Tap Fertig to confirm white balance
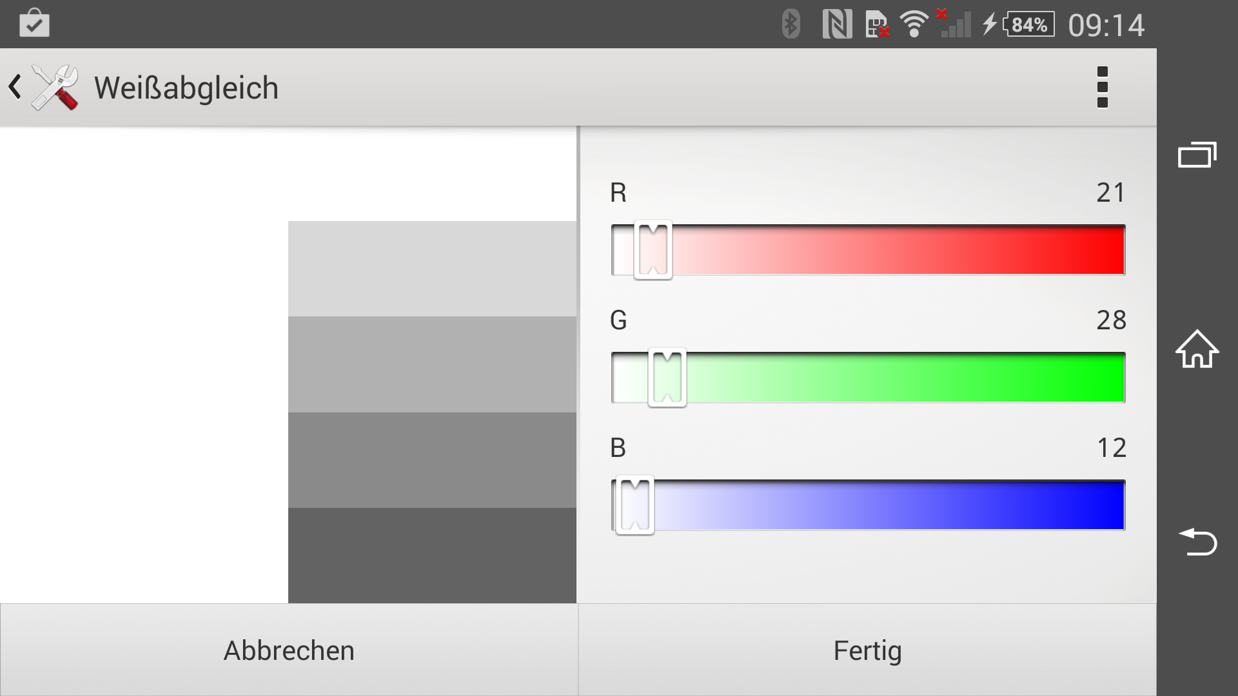 point(867,650)
